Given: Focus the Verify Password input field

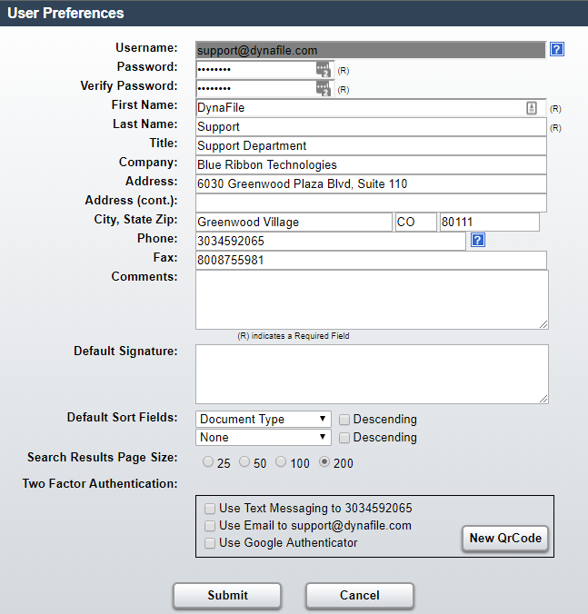Looking at the screenshot, I should [264, 88].
